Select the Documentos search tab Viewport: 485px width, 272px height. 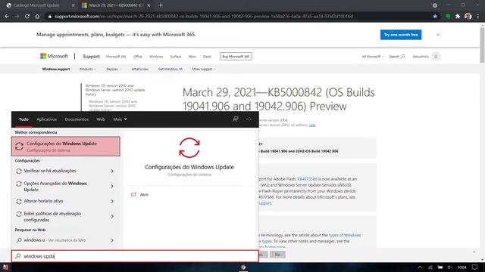(77, 119)
